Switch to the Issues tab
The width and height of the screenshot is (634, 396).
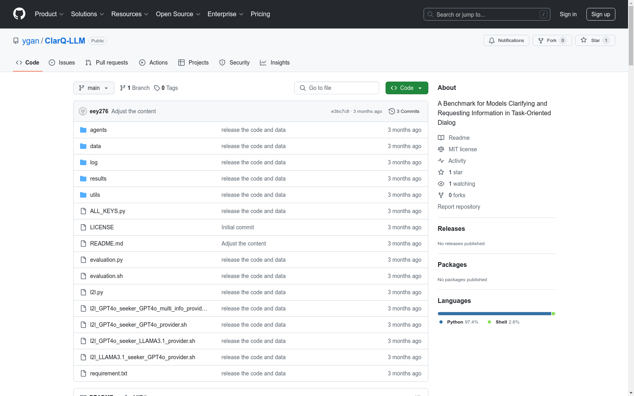[62, 63]
